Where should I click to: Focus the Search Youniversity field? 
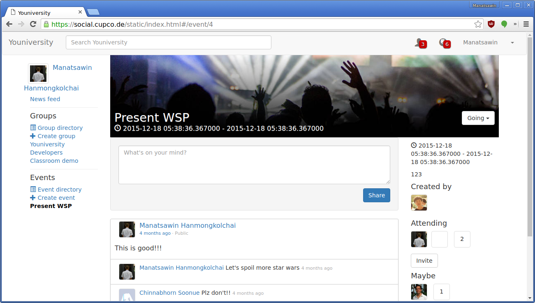pyautogui.click(x=169, y=42)
